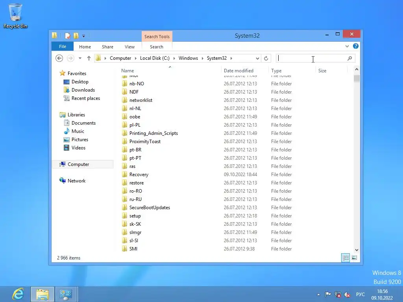Click scrollbar up arrow

click(x=357, y=69)
